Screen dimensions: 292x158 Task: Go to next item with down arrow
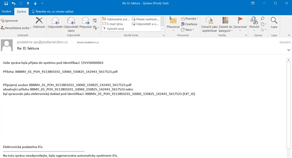coord(35,3)
